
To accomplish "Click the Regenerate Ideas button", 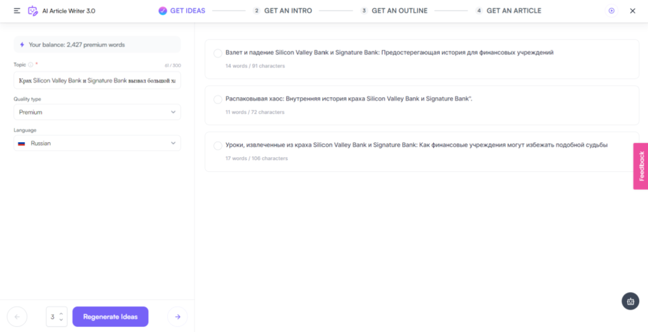I will tap(110, 317).
